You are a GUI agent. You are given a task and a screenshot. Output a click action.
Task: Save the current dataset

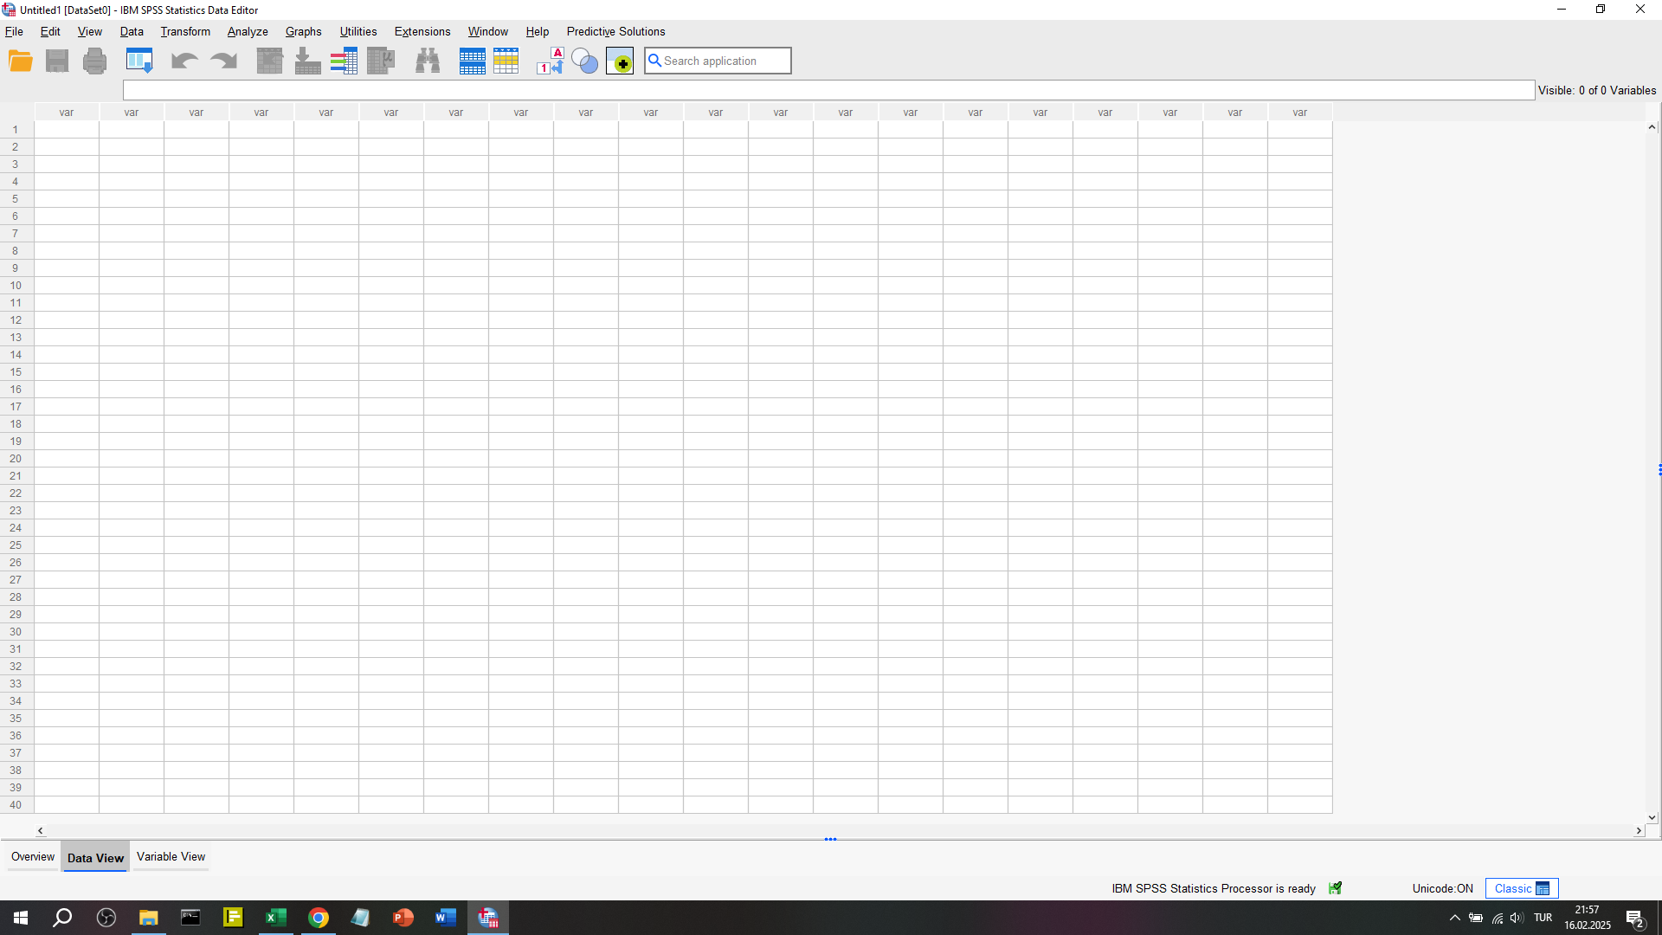pyautogui.click(x=56, y=61)
